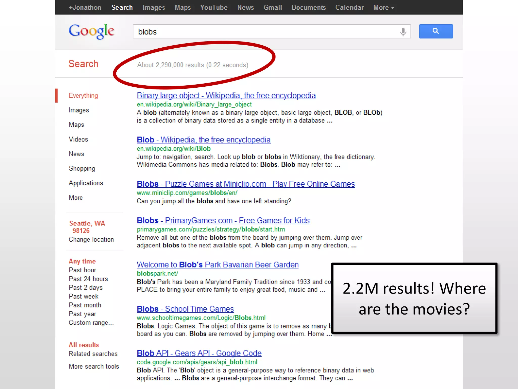Open Calendar from the top bar
Screen dimensions: 518x389
(x=349, y=8)
